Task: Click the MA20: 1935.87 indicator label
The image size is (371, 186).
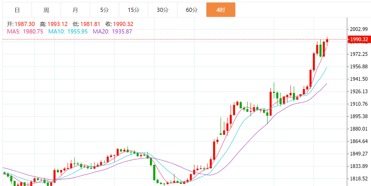Action: [x=112, y=32]
